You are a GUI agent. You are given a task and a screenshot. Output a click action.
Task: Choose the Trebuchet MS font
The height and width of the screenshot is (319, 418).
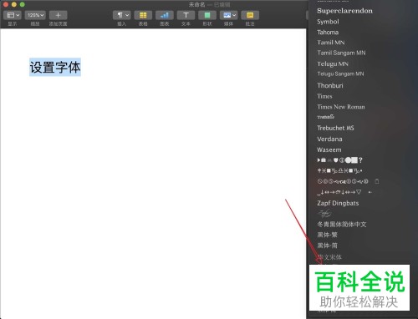(335, 128)
